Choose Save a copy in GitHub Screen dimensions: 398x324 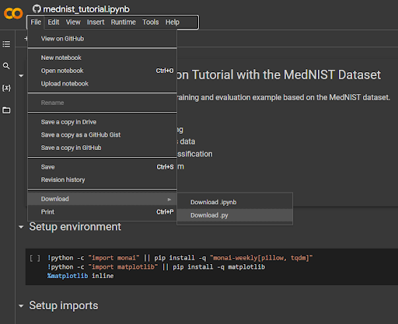[103, 148]
